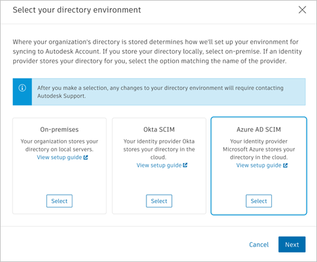
Task: Click the On-premises card title
Action: 60,129
